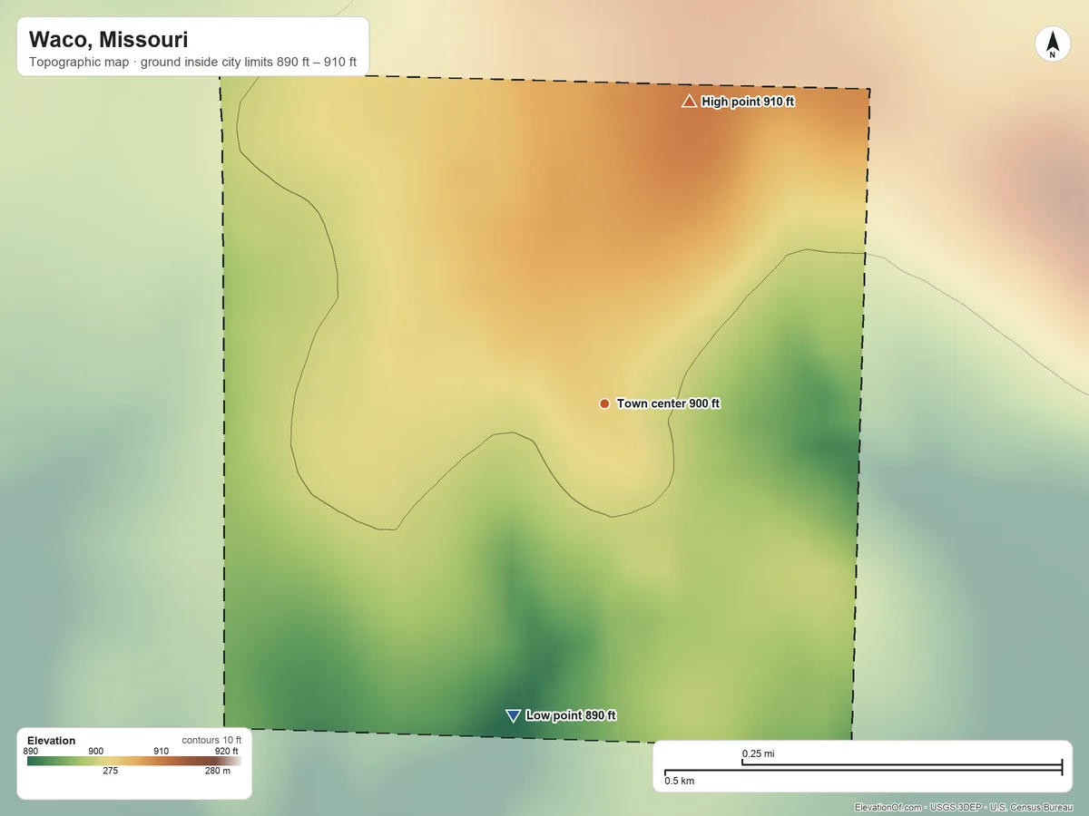This screenshot has height=816, width=1089.
Task: Select the 'Town center 900 ft' label
Action: point(669,403)
